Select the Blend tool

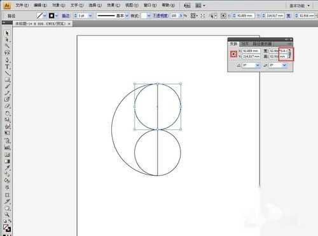pos(7,174)
